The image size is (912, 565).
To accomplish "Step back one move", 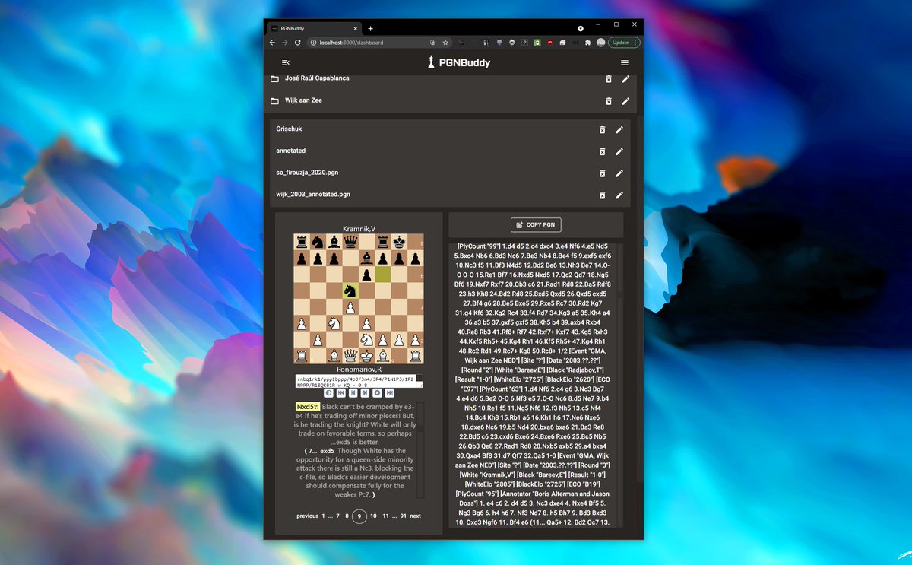I will (353, 393).
